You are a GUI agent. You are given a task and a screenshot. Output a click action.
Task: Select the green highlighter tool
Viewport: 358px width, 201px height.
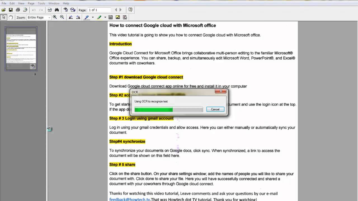tap(99, 17)
